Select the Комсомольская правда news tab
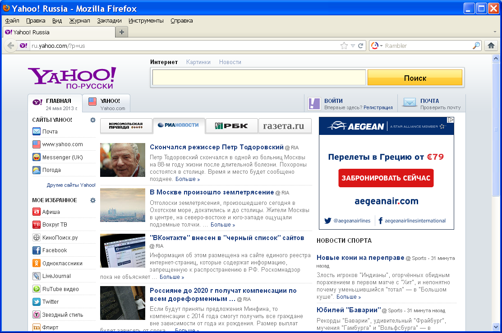Image resolution: width=502 pixels, height=333 pixels. pyautogui.click(x=126, y=125)
